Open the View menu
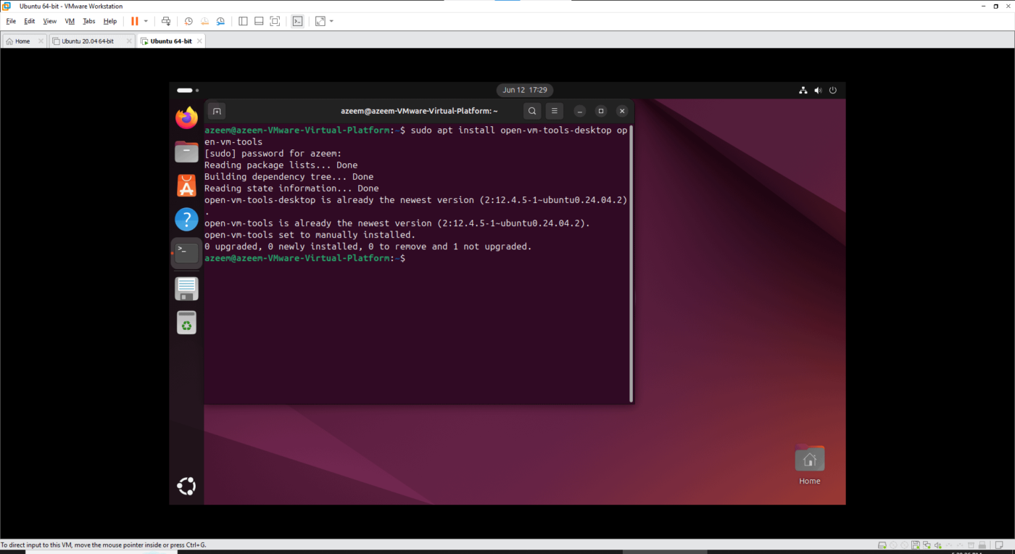The width and height of the screenshot is (1015, 554). coord(49,21)
